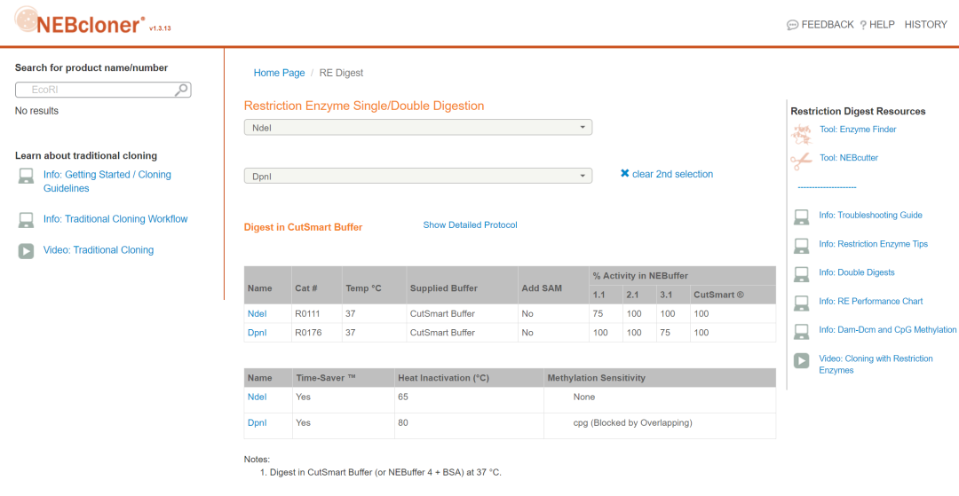Click DpnI link in the Time-Saver table
This screenshot has height=496, width=959.
click(257, 422)
